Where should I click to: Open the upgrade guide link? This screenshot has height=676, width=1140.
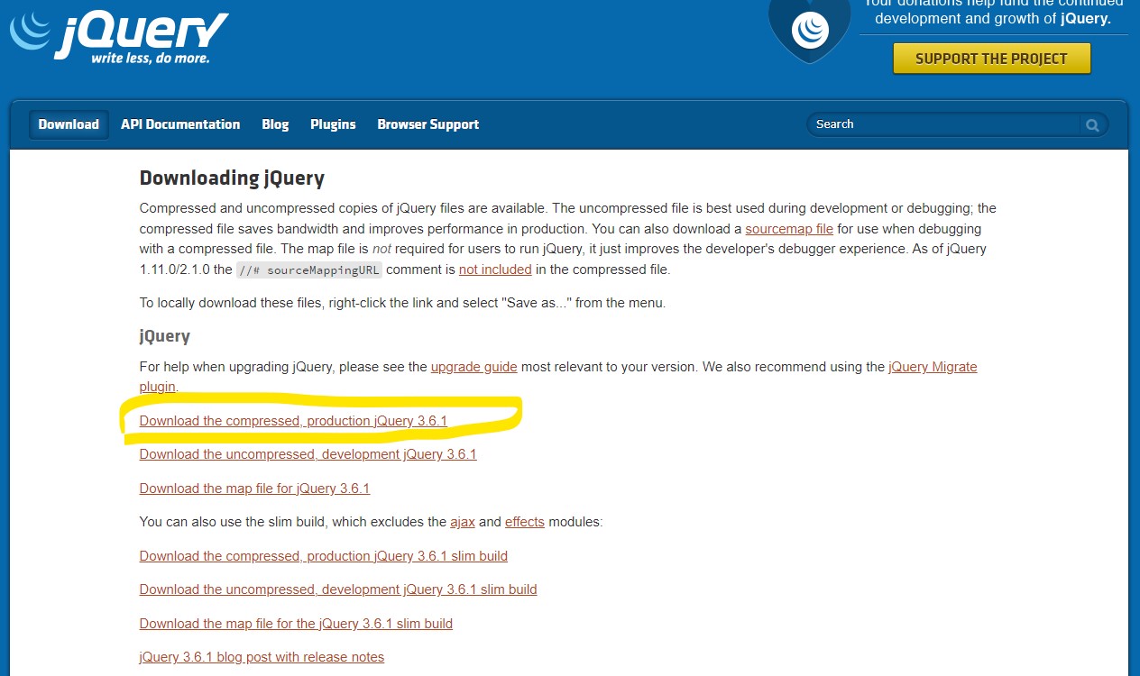pyautogui.click(x=474, y=367)
